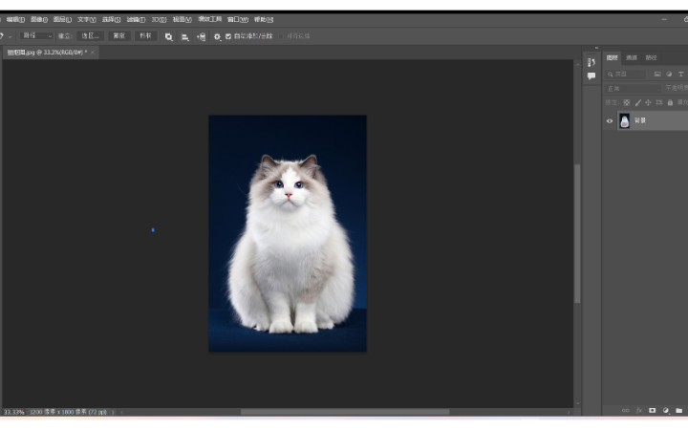Hide the 背景 layer with the eye icon
The height and width of the screenshot is (430, 688).
610,120
